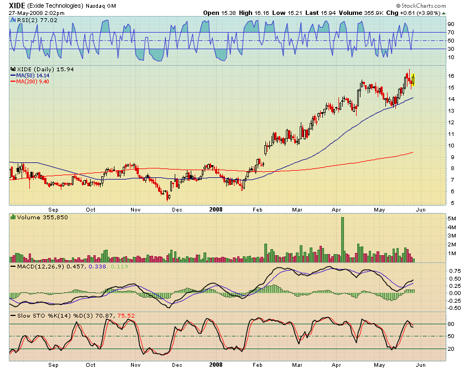
Task: Click Apr on the bottom date axis
Action: tap(336, 365)
